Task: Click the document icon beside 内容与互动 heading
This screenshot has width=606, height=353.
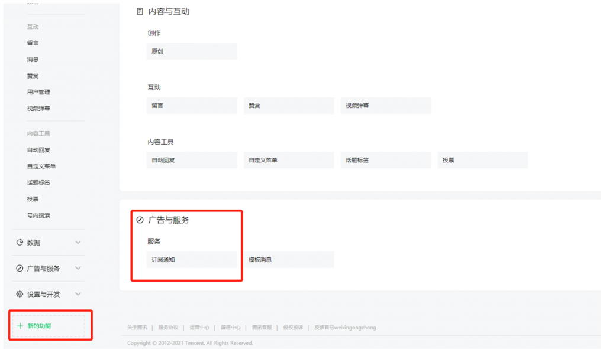Action: pyautogui.click(x=138, y=11)
